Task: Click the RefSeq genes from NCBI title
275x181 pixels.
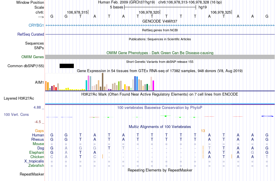Action: (x=160, y=30)
